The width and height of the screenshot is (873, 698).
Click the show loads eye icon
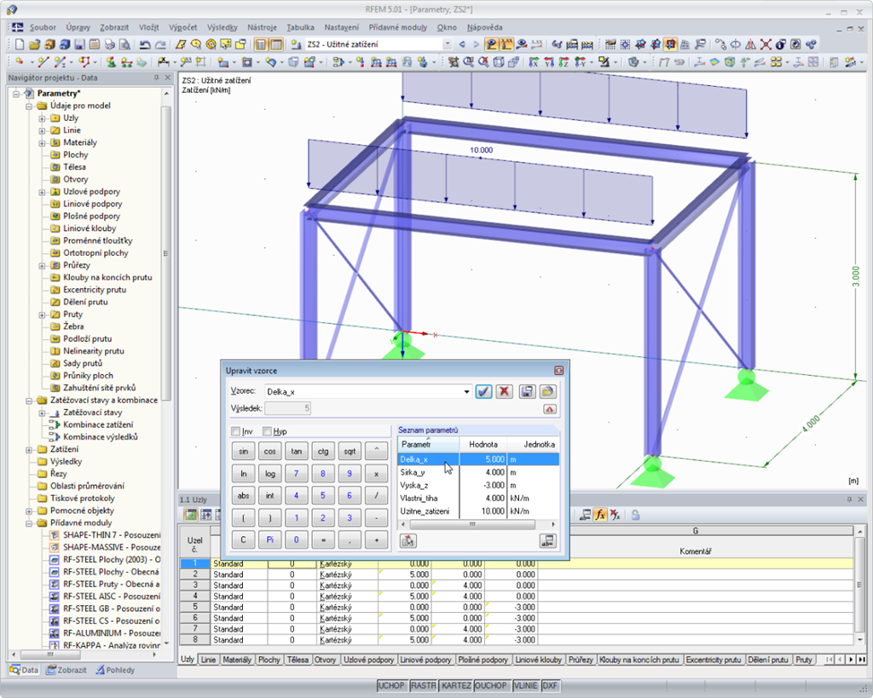[x=491, y=44]
